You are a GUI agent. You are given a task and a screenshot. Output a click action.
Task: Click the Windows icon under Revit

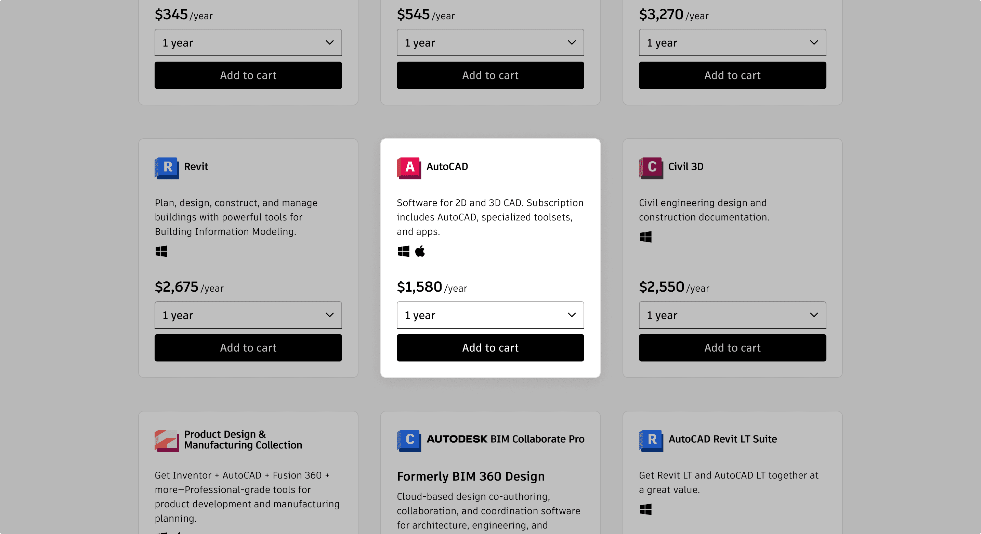tap(161, 251)
